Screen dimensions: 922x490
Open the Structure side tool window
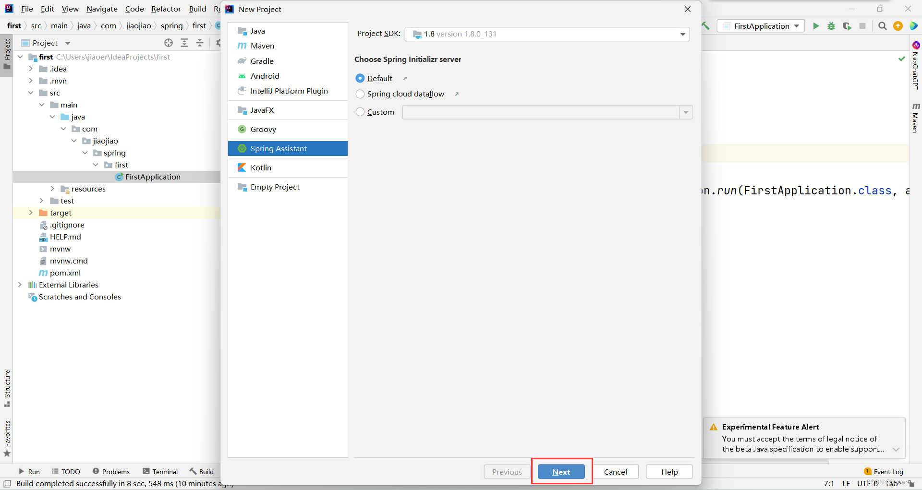tap(7, 388)
